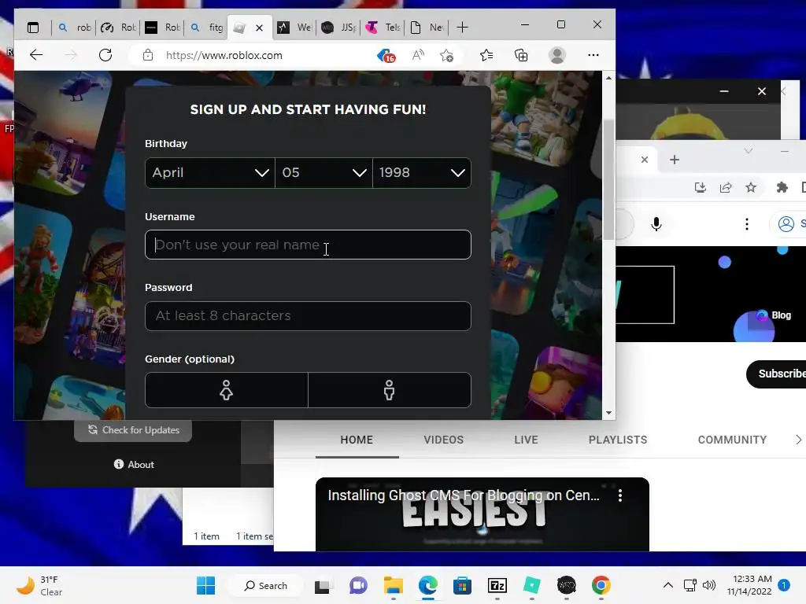Click the Password input field
Viewport: 806px width, 604px height.
point(308,316)
